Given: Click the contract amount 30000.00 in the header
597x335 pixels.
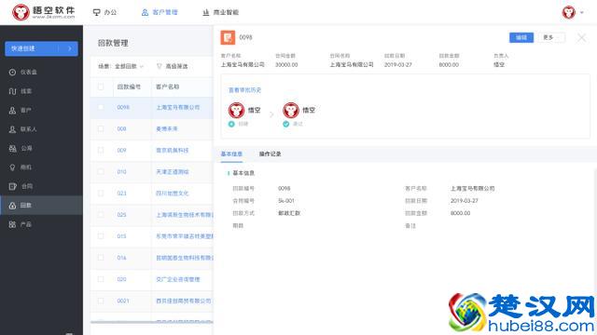Looking at the screenshot, I should pyautogui.click(x=286, y=65).
